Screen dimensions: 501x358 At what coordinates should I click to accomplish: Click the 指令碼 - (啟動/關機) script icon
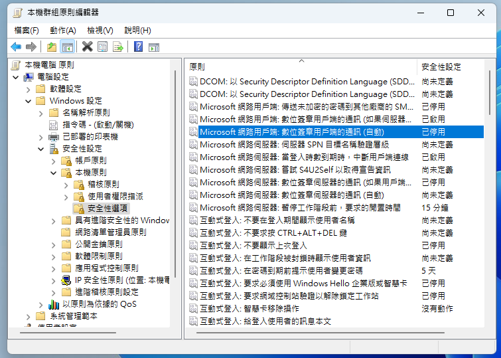click(54, 125)
